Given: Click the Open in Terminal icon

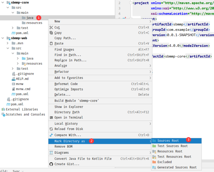Looking at the screenshot, I should [51, 118].
